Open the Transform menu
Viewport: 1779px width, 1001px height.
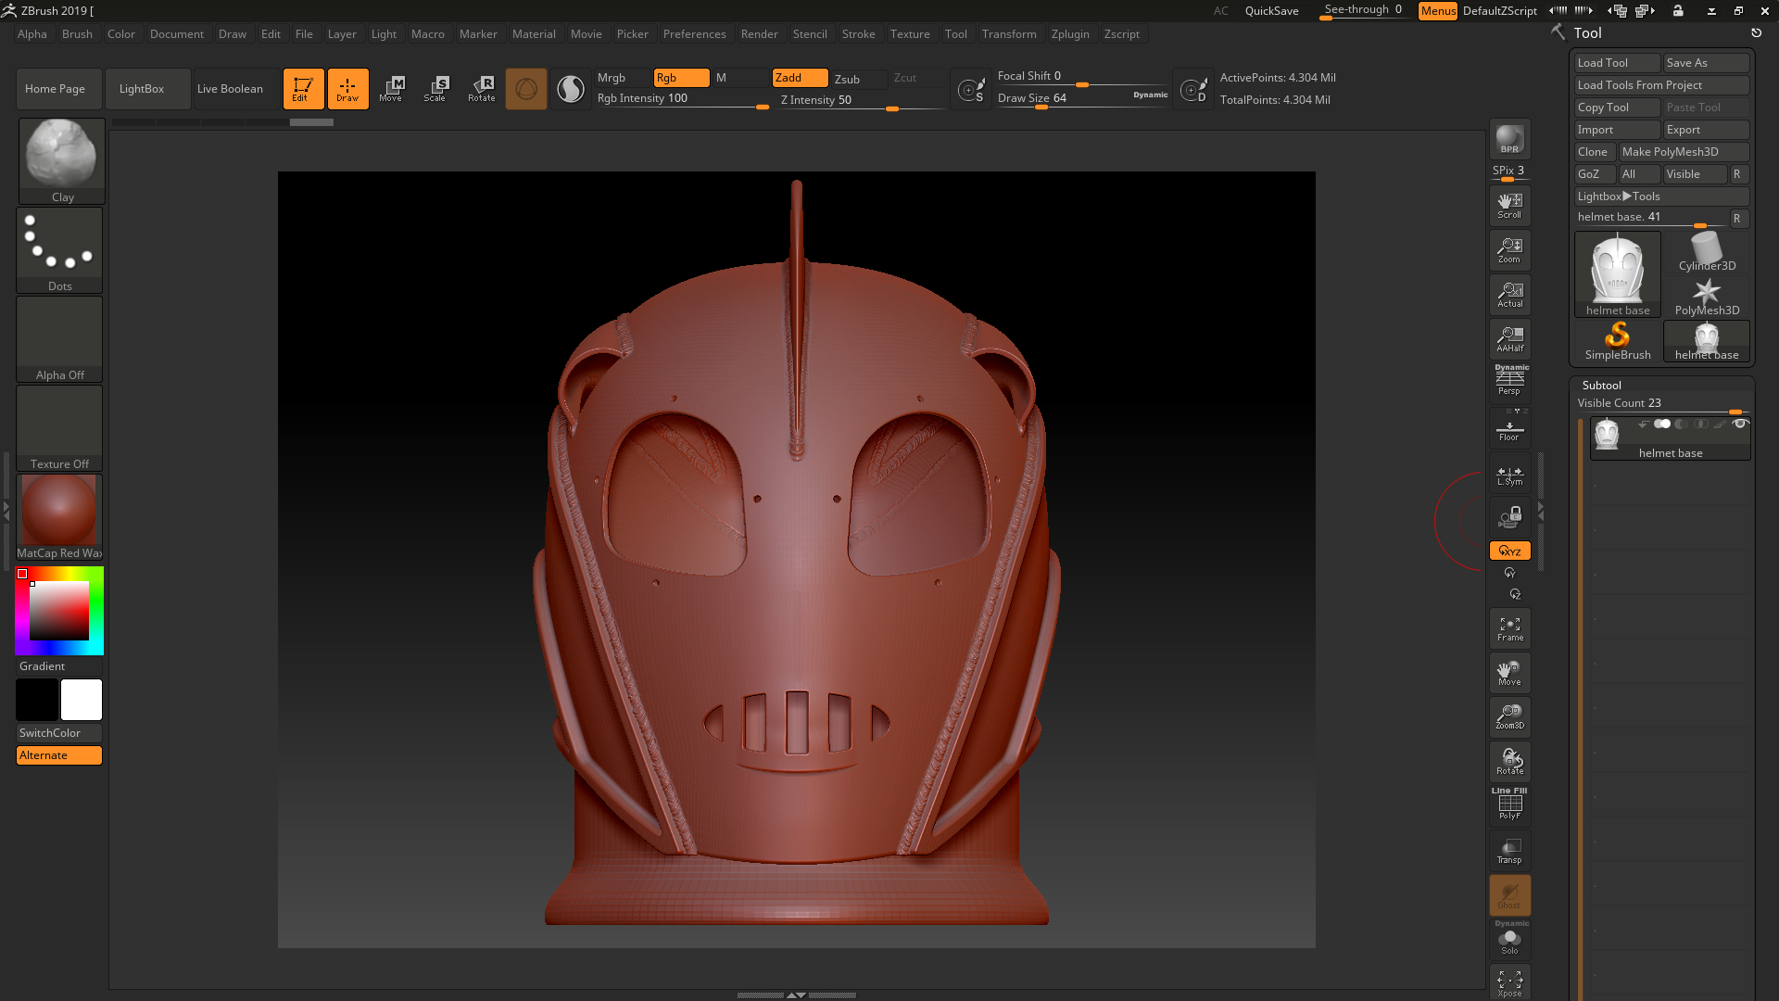click(1009, 34)
